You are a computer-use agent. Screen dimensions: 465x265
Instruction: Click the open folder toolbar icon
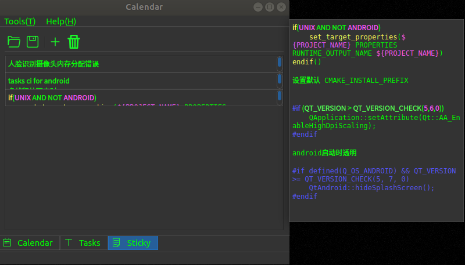pyautogui.click(x=13, y=42)
